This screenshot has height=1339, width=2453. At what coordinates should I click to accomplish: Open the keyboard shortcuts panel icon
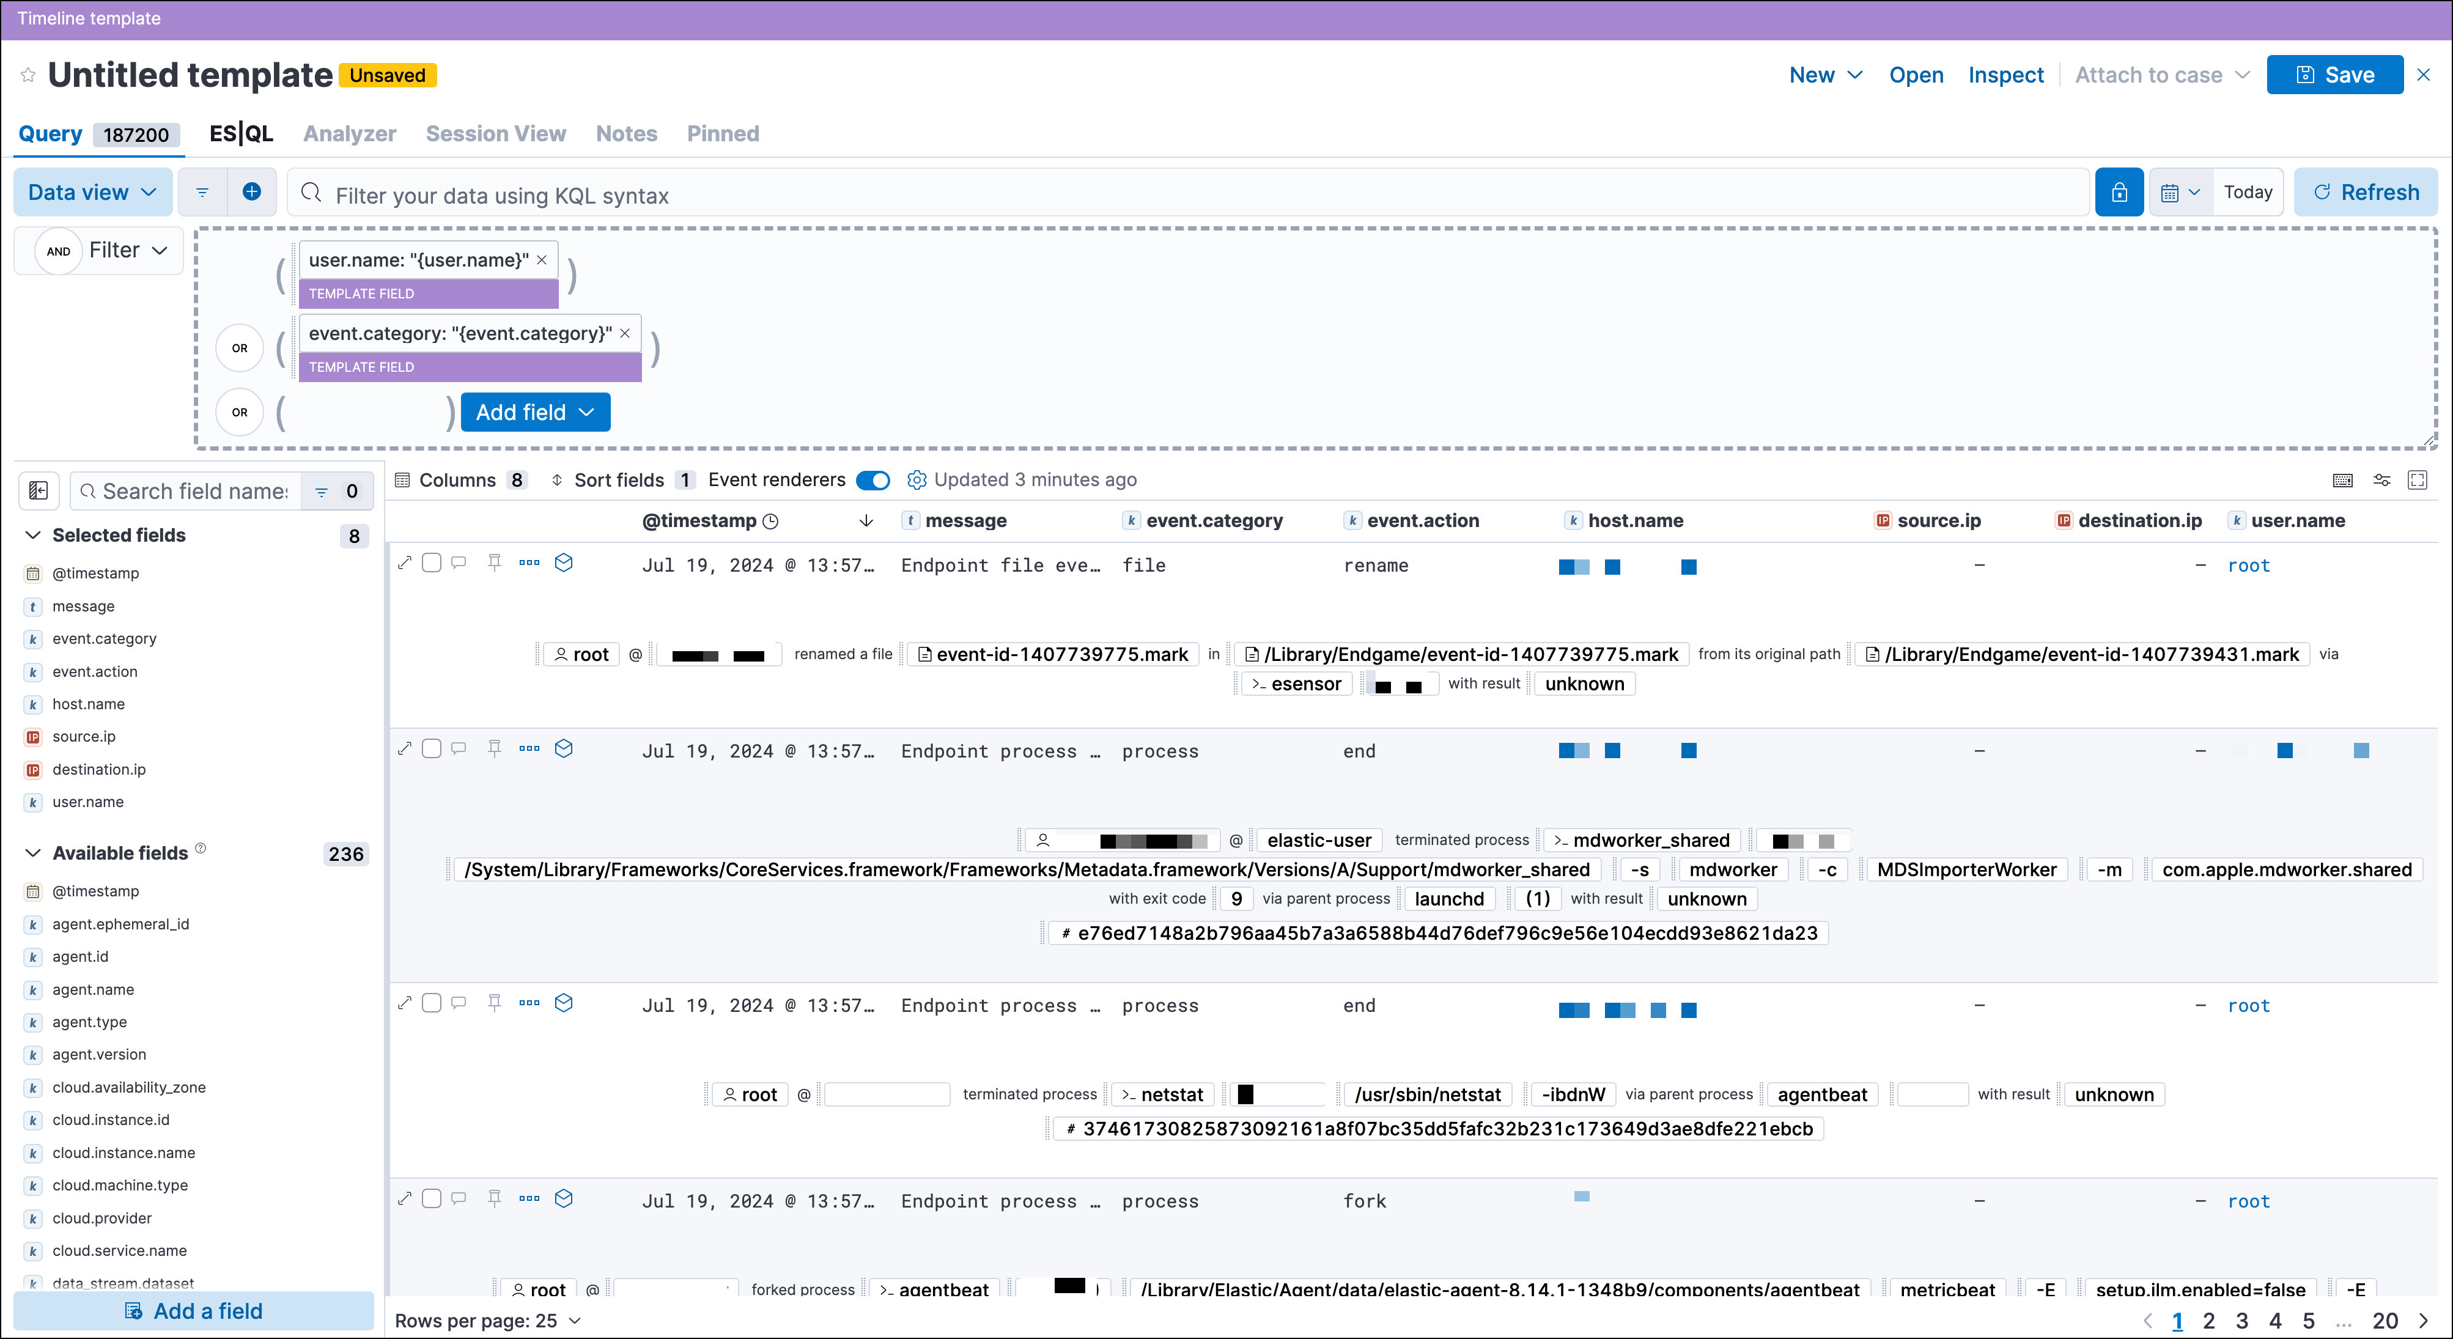[x=2344, y=481]
